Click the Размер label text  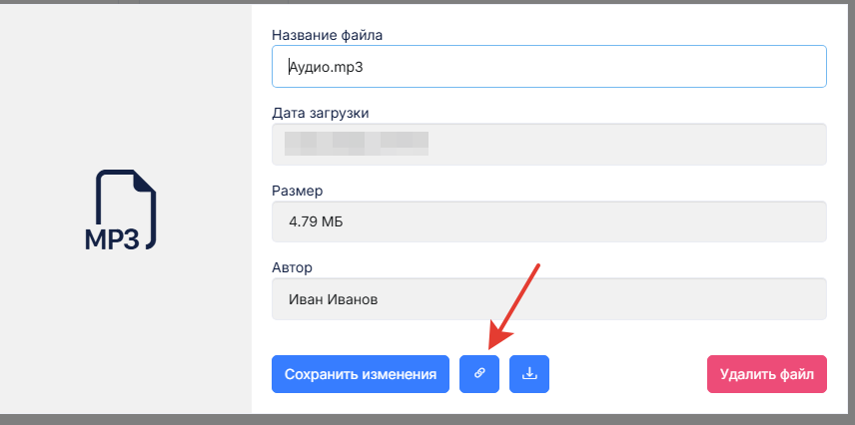click(298, 190)
